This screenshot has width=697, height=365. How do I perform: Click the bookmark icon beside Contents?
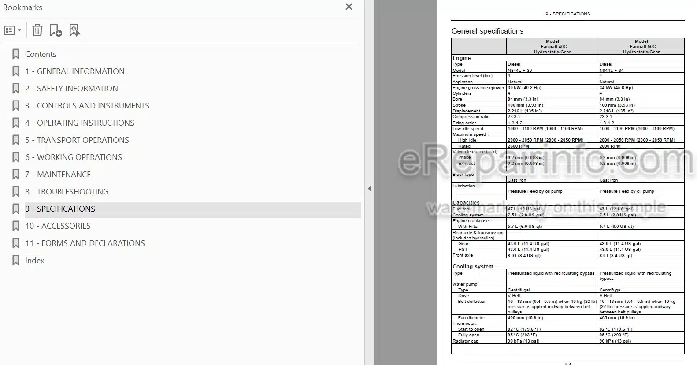click(x=16, y=54)
